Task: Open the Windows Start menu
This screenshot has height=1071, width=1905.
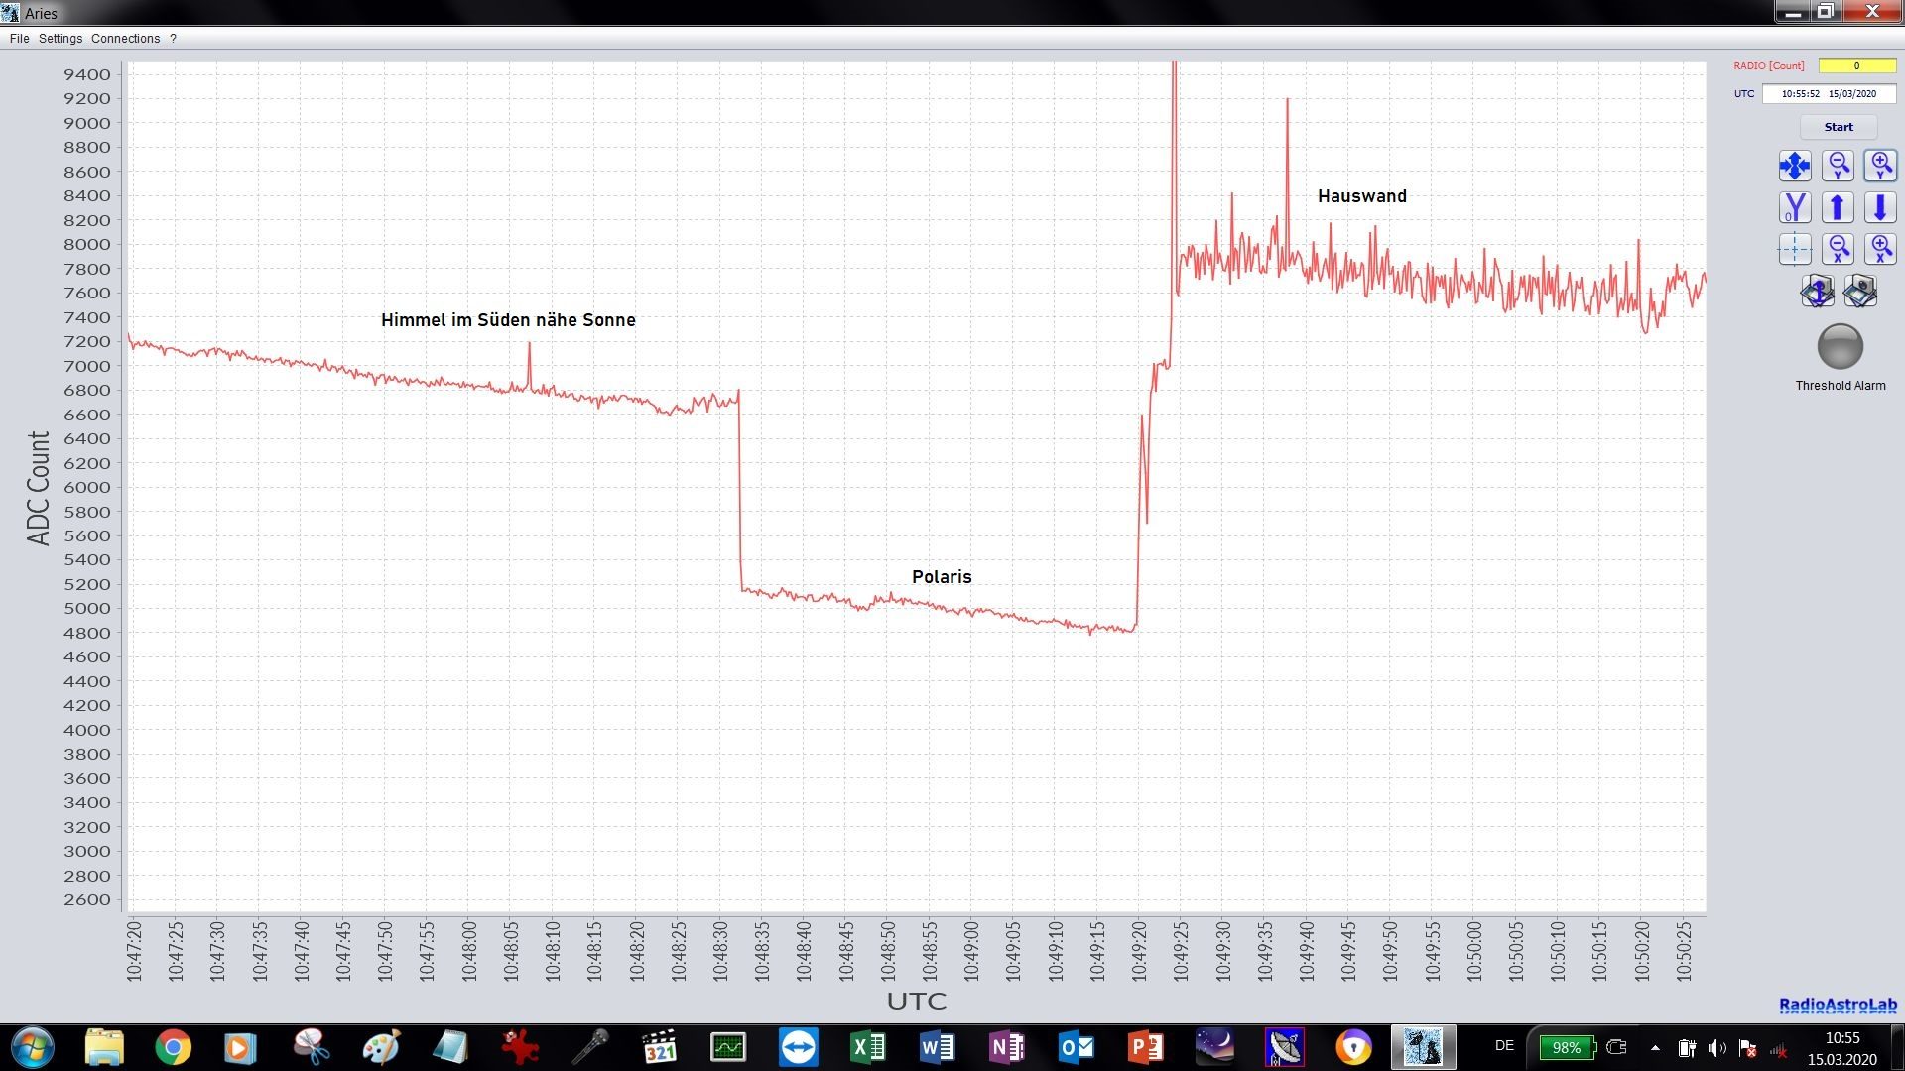Action: pyautogui.click(x=33, y=1047)
